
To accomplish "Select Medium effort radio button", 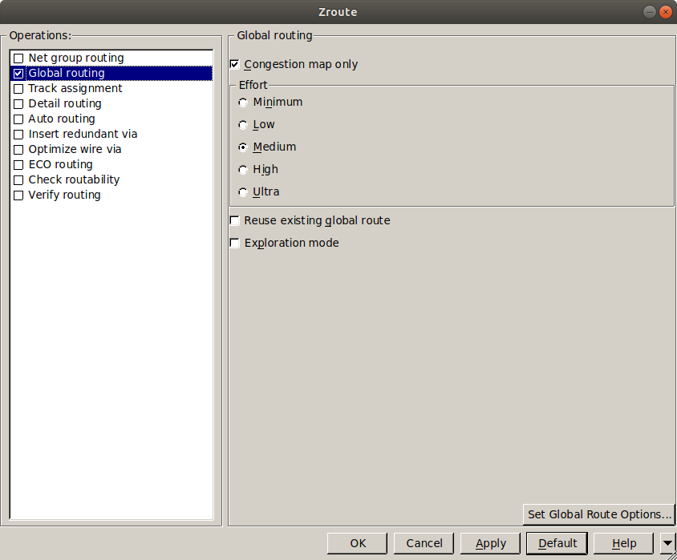I will (x=243, y=147).
